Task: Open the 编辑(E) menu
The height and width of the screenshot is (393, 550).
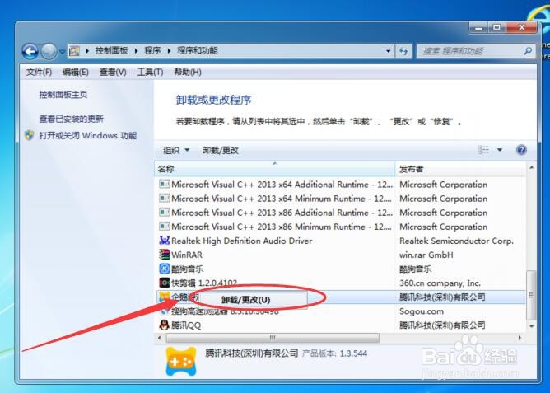Action: point(76,73)
